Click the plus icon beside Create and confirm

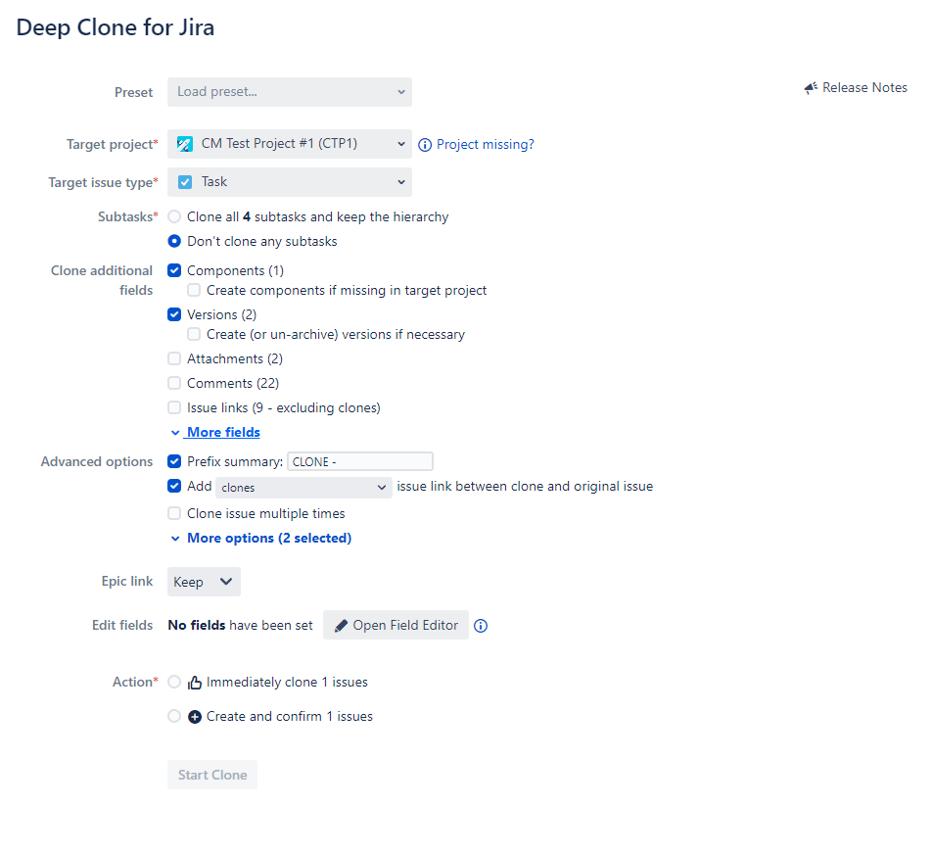(x=193, y=716)
